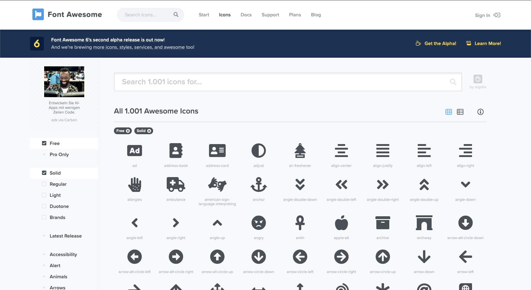Select the ad icon
The image size is (531, 290).
(x=135, y=151)
